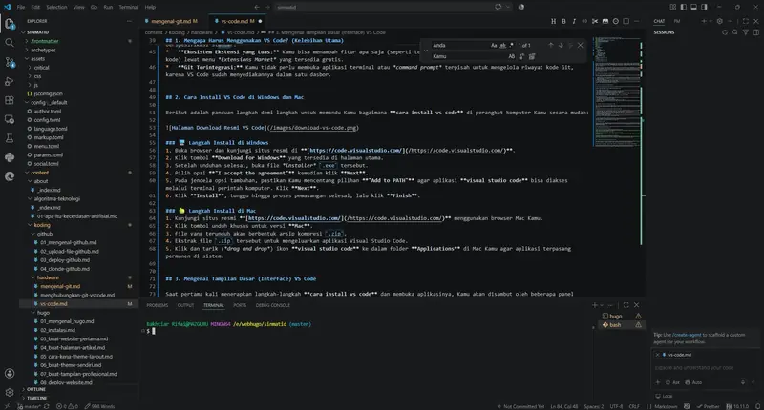Open the Testing flask icon view
Viewport: 764px width, 410px height.
point(10,138)
